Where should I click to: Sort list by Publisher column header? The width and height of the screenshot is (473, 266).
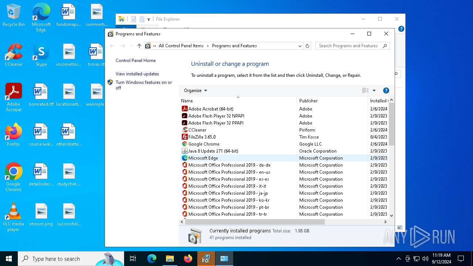(308, 101)
